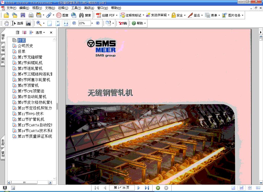Open the 编辑(E) menu

[24, 8]
